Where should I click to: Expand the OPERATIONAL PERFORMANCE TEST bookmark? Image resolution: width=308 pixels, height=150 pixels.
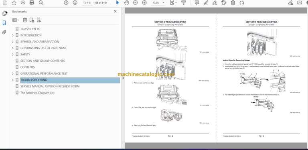tap(13, 74)
